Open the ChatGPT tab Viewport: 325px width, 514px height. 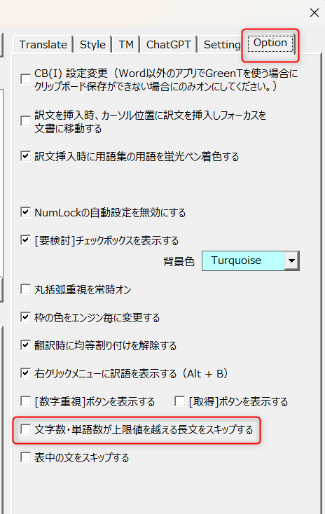pos(168,45)
